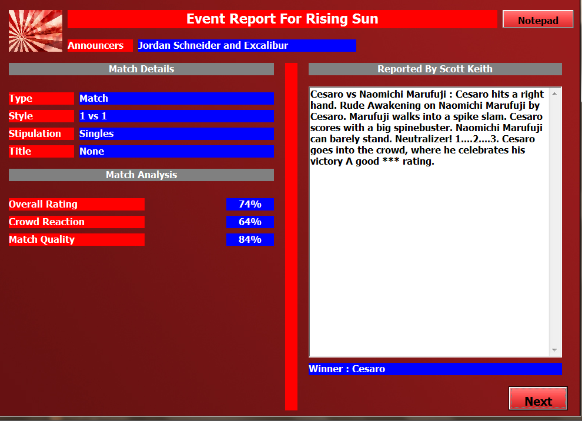Viewport: 582px width, 421px height.
Task: Click the Overall Rating label
Action: [x=76, y=204]
